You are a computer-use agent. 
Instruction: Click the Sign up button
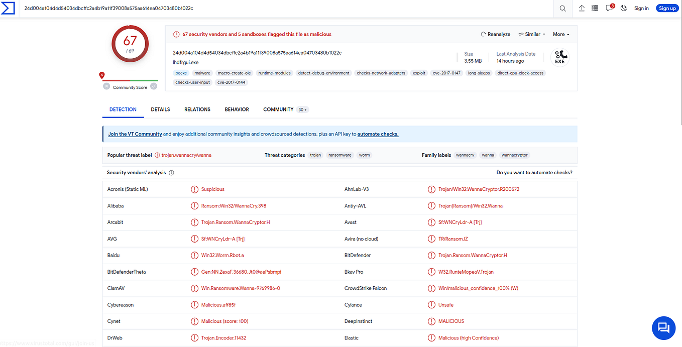[x=667, y=8]
